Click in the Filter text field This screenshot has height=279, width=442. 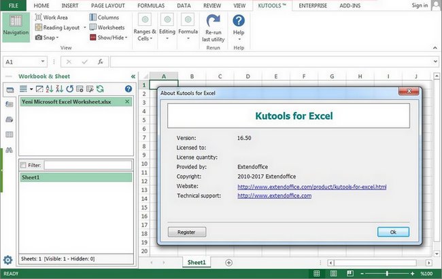point(88,165)
